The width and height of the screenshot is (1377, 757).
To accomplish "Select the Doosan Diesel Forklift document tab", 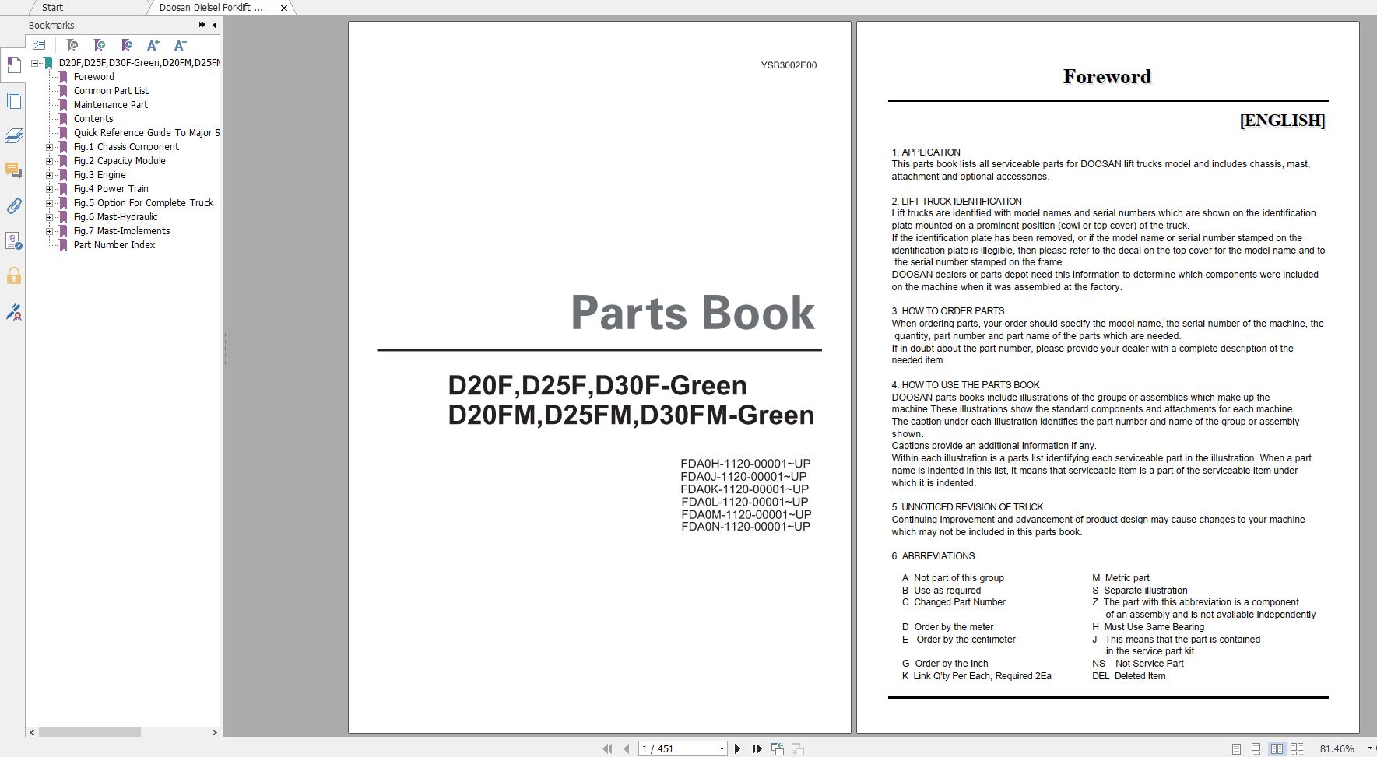I will tap(211, 7).
